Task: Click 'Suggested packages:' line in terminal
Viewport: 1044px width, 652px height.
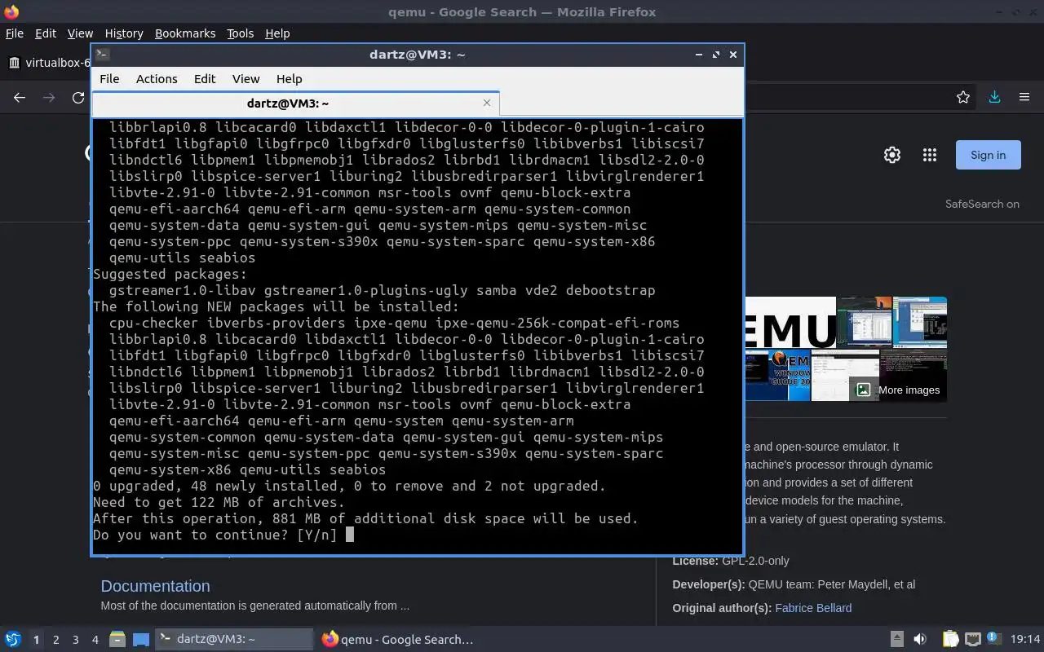Action: [x=170, y=274]
